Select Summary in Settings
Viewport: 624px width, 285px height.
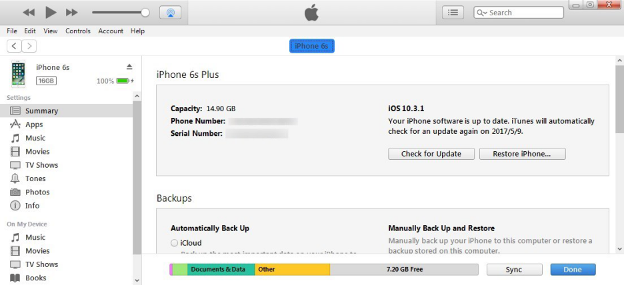click(x=66, y=111)
